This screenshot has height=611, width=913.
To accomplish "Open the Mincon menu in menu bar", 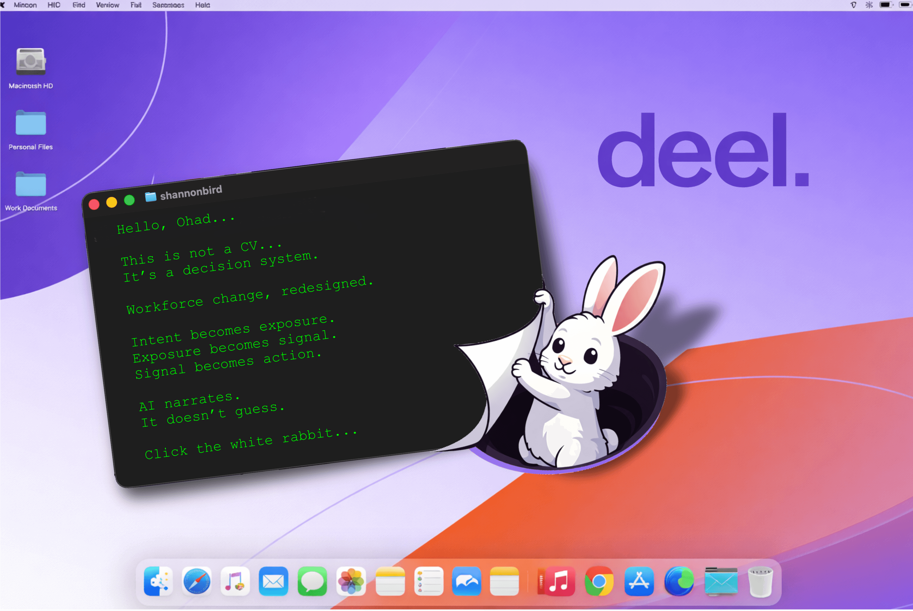I will click(25, 5).
